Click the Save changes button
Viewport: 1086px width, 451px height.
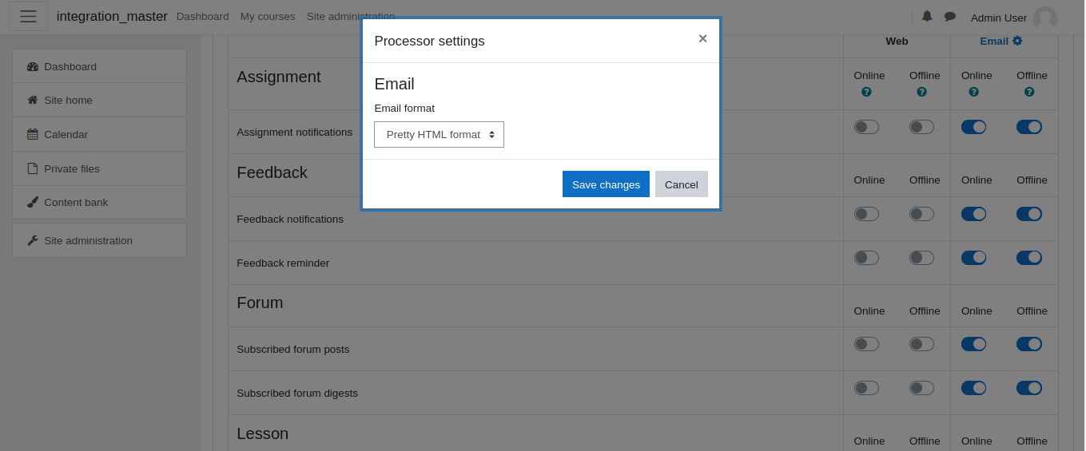606,184
